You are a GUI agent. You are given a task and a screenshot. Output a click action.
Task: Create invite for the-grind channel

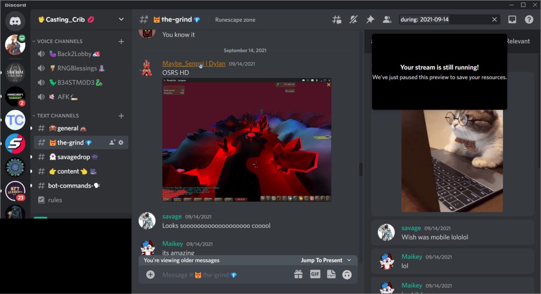point(112,143)
